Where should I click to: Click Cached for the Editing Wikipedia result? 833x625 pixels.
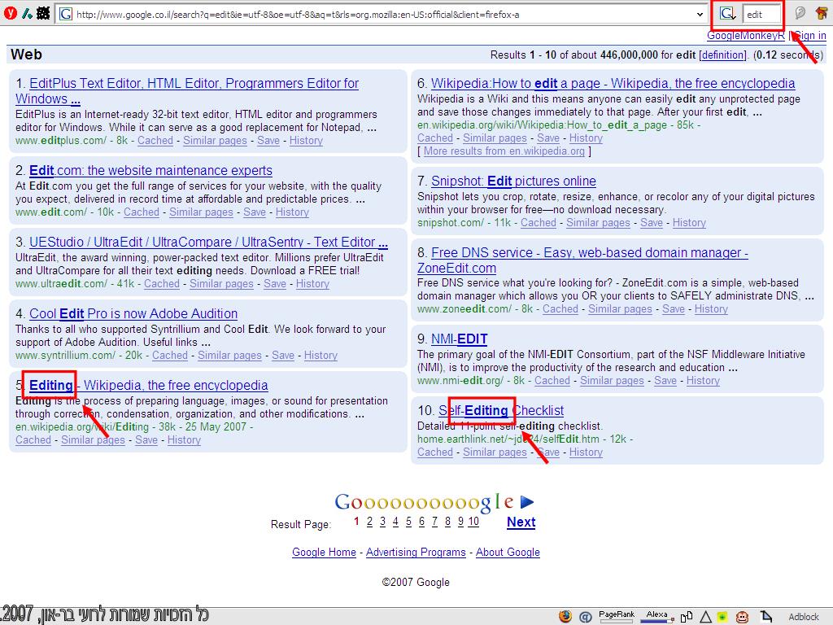33,440
